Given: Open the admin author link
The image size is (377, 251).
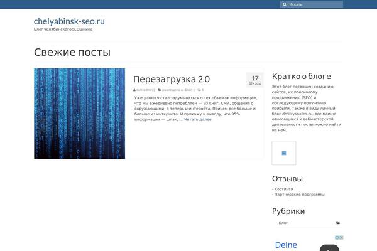Looking at the screenshot, I should pyautogui.click(x=146, y=90).
